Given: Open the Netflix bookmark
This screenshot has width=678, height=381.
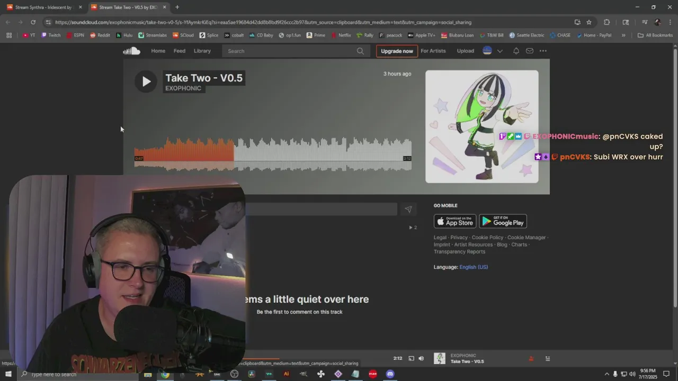Looking at the screenshot, I should (341, 35).
